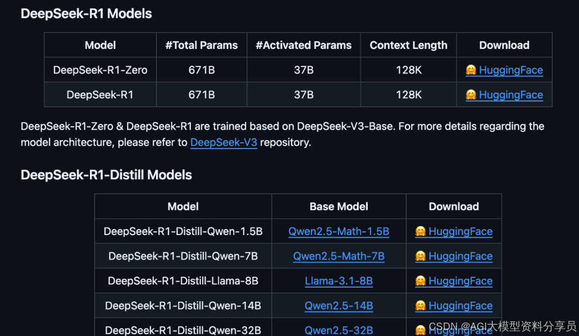Click hugging face emoji in Distill-Llama-8B row

420,281
